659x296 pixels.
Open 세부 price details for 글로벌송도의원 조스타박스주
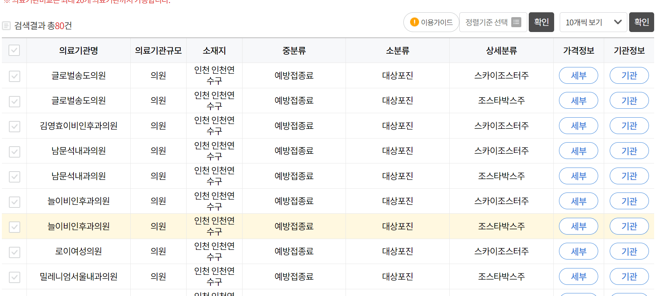pos(578,101)
